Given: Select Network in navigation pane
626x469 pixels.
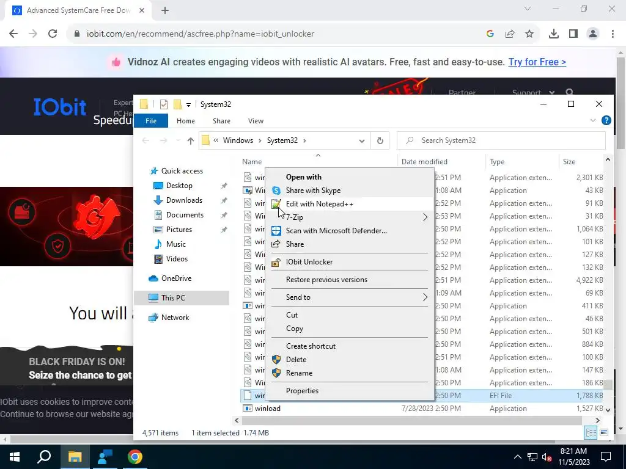Looking at the screenshot, I should tap(175, 318).
